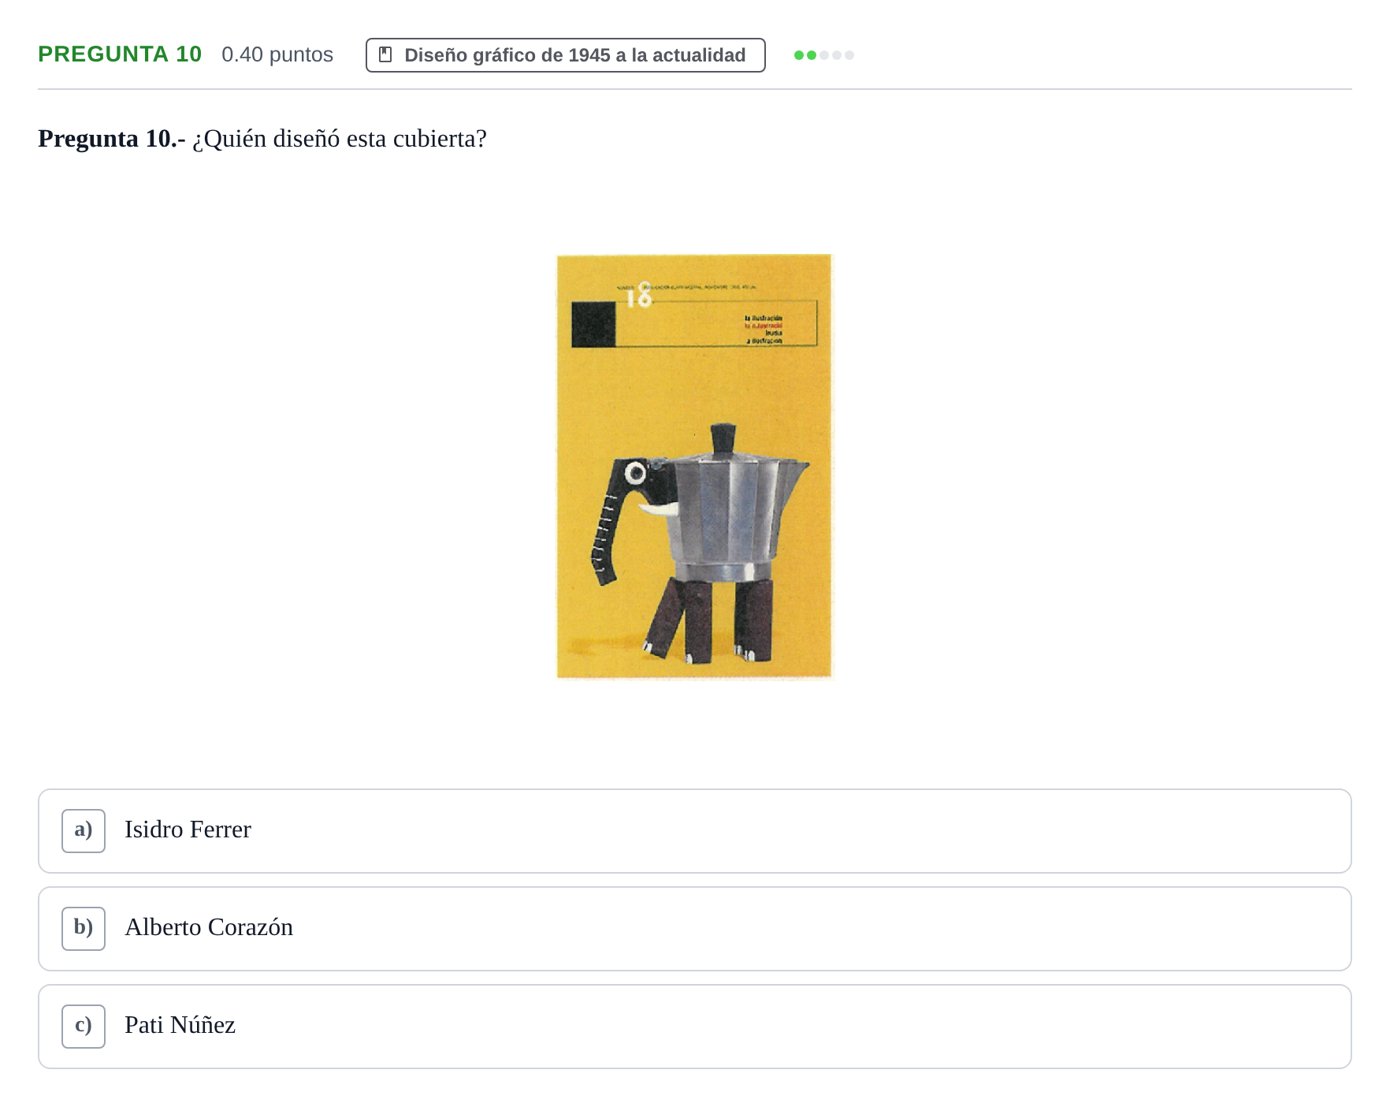Click the letter a) badge

point(84,830)
